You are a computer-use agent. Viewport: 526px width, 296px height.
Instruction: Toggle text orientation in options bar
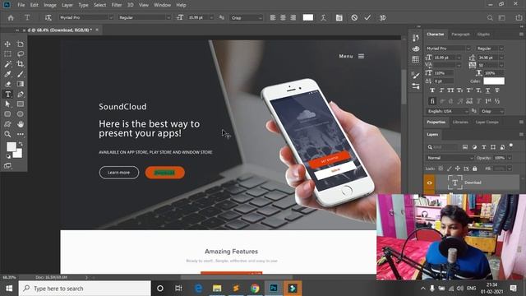pos(48,18)
